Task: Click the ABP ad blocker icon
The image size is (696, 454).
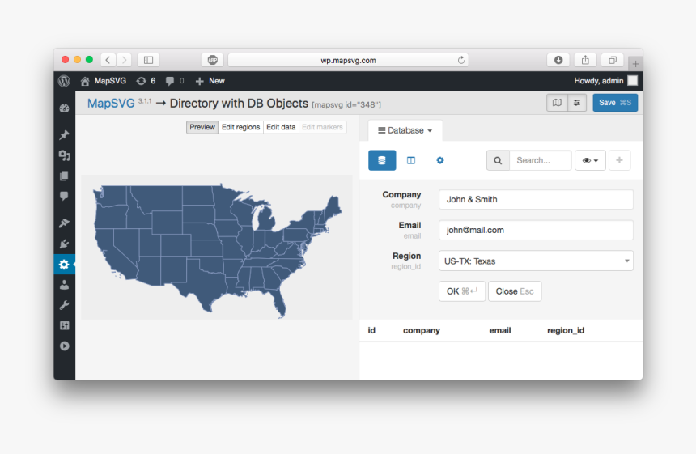Action: [213, 60]
